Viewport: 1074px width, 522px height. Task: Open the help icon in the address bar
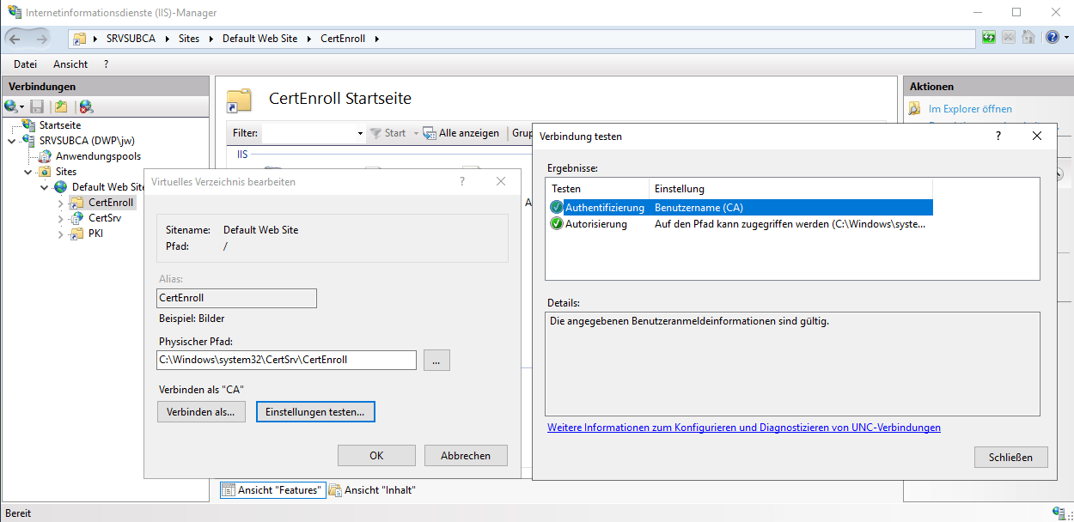click(x=1052, y=39)
